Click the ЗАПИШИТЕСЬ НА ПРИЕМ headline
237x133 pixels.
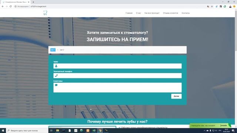coord(117,40)
